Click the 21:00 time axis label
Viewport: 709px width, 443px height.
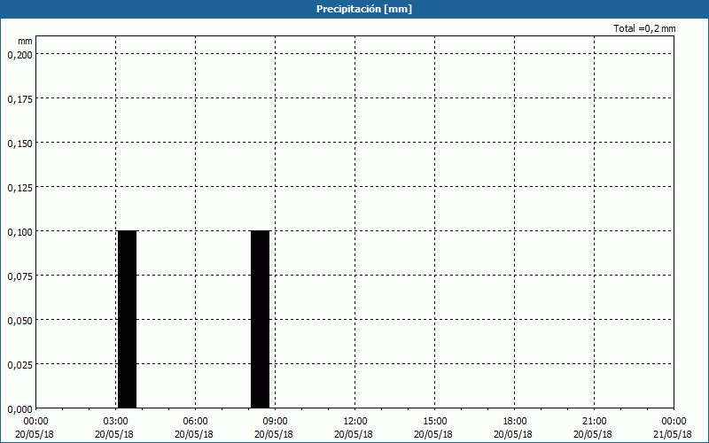[x=594, y=422]
